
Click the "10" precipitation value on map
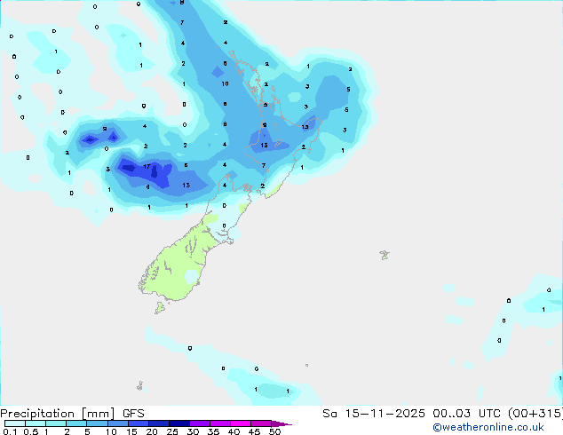(x=225, y=84)
